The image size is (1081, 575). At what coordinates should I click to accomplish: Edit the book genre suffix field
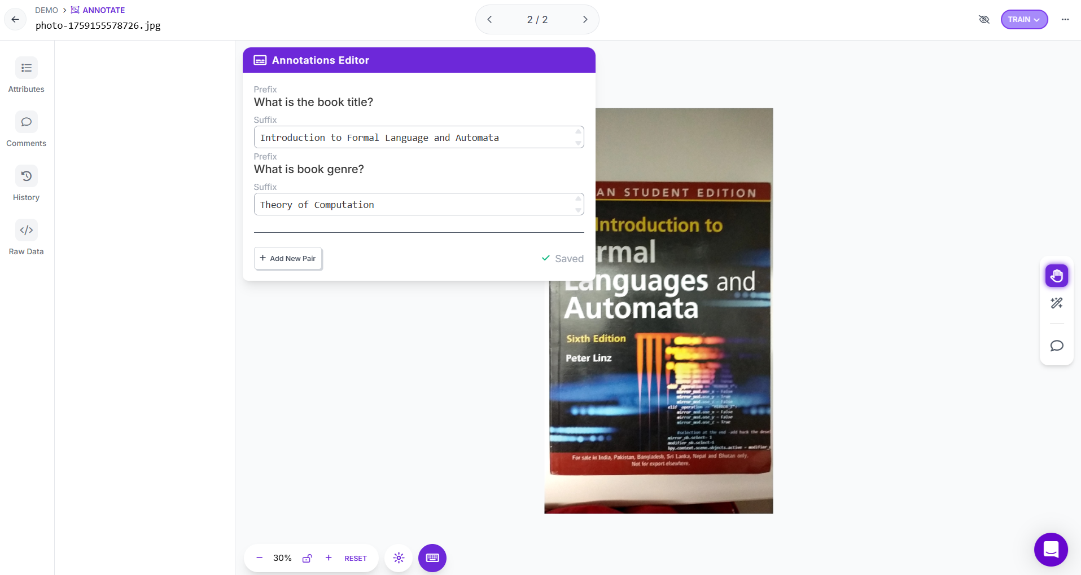tap(419, 204)
